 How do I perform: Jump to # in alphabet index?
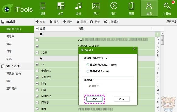(x=157, y=34)
